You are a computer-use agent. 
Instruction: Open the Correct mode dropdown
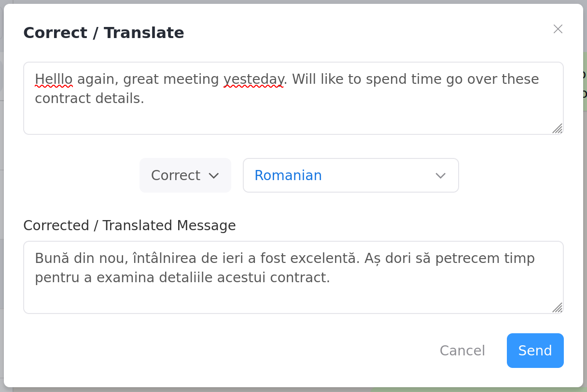(185, 175)
